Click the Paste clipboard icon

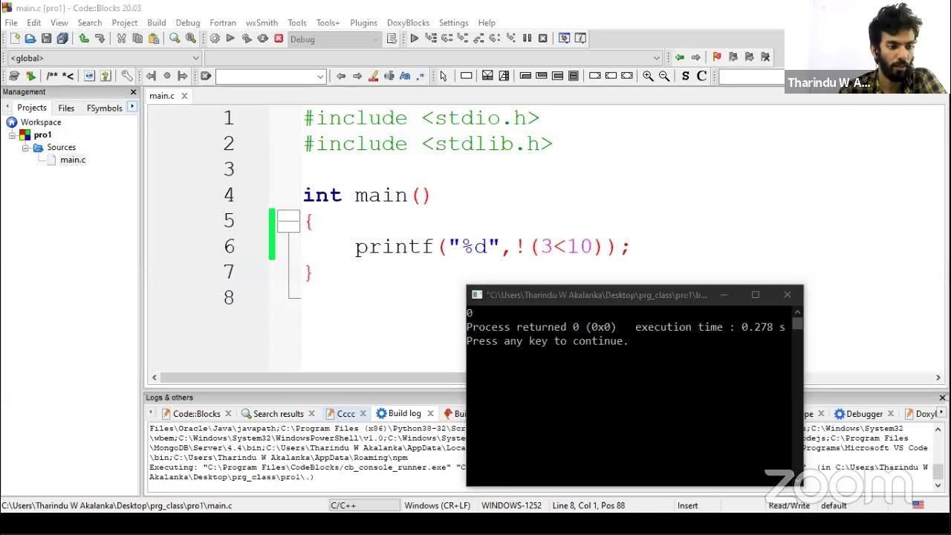click(154, 39)
